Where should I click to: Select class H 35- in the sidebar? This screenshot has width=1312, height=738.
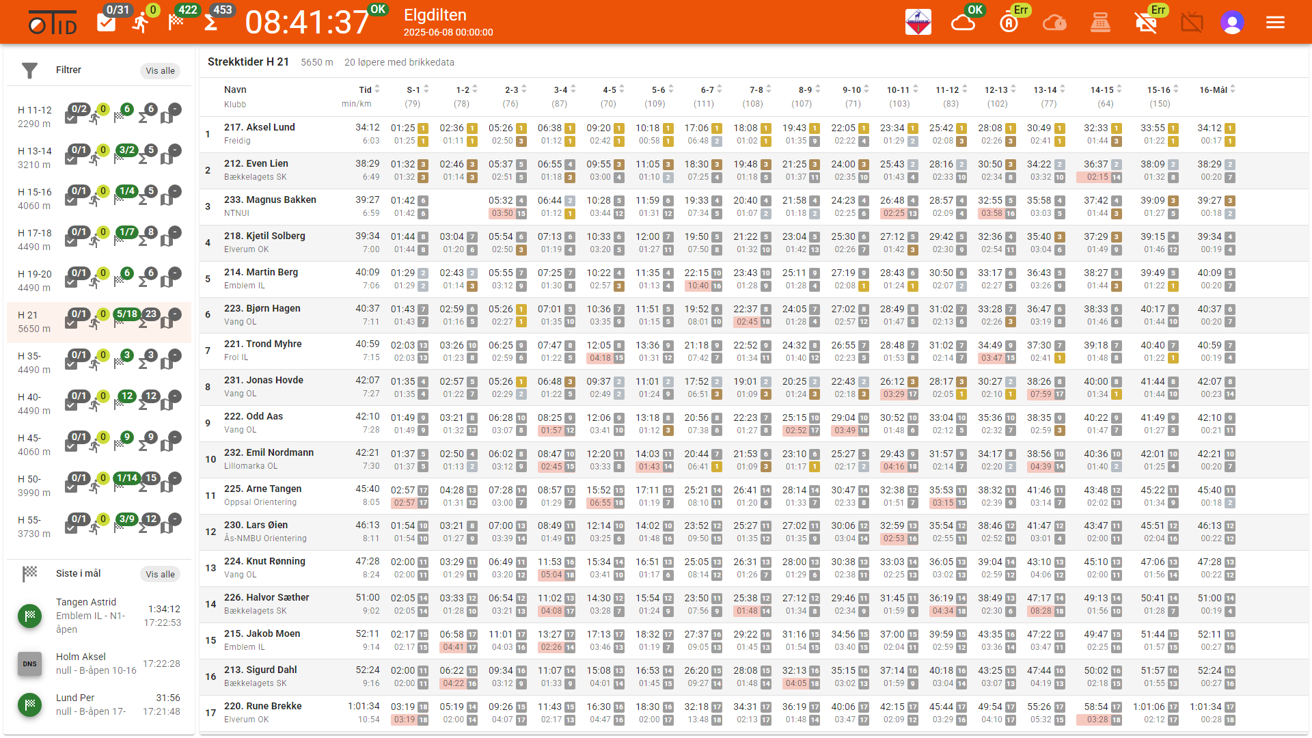click(x=99, y=363)
